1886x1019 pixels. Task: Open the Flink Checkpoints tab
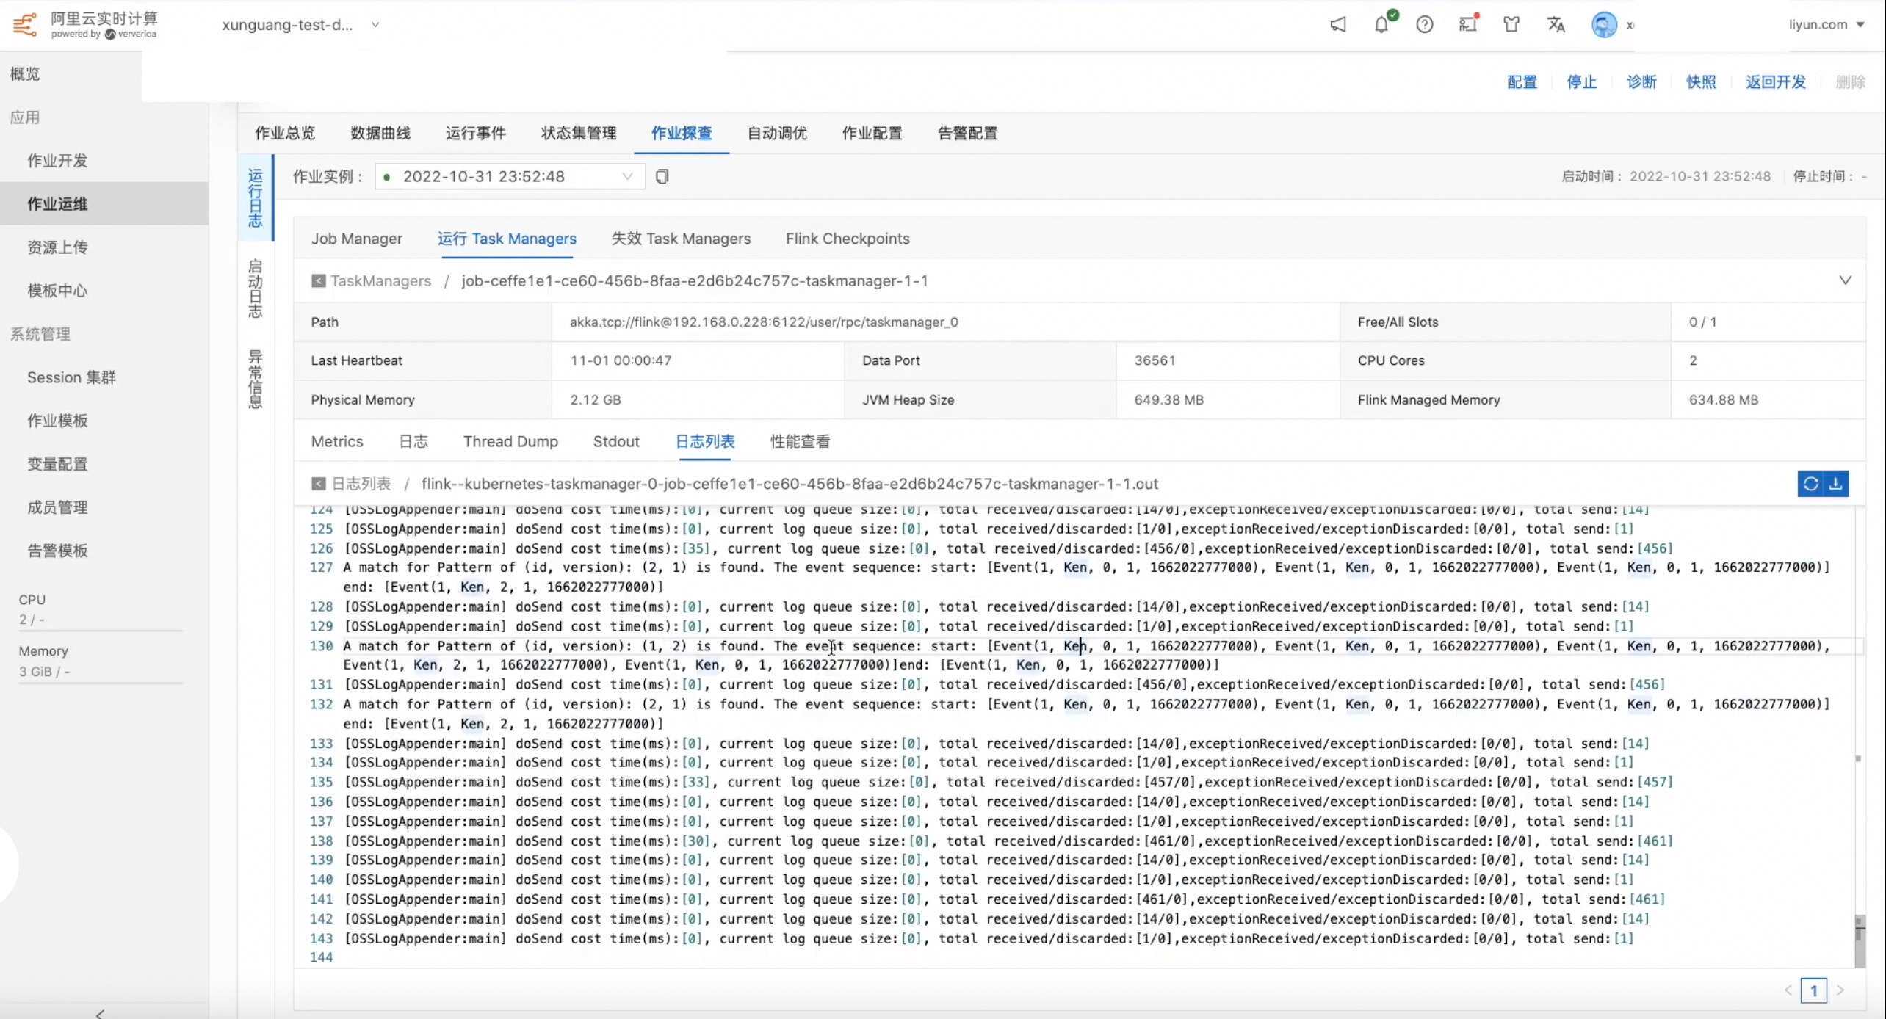coord(847,239)
